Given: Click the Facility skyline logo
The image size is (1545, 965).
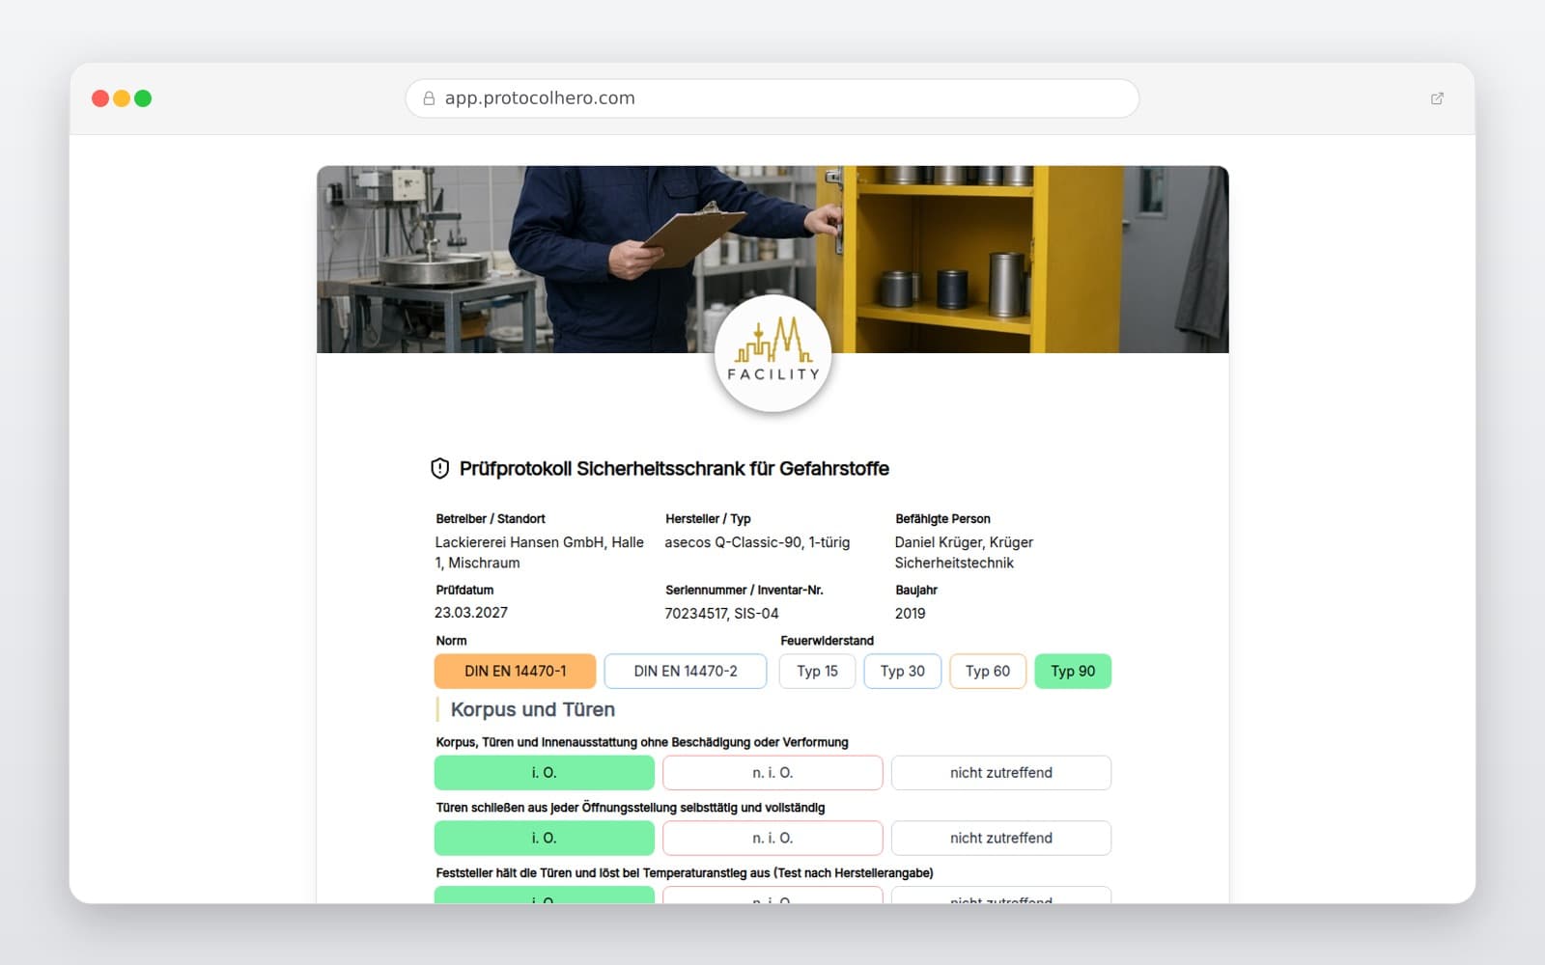Looking at the screenshot, I should [x=772, y=353].
